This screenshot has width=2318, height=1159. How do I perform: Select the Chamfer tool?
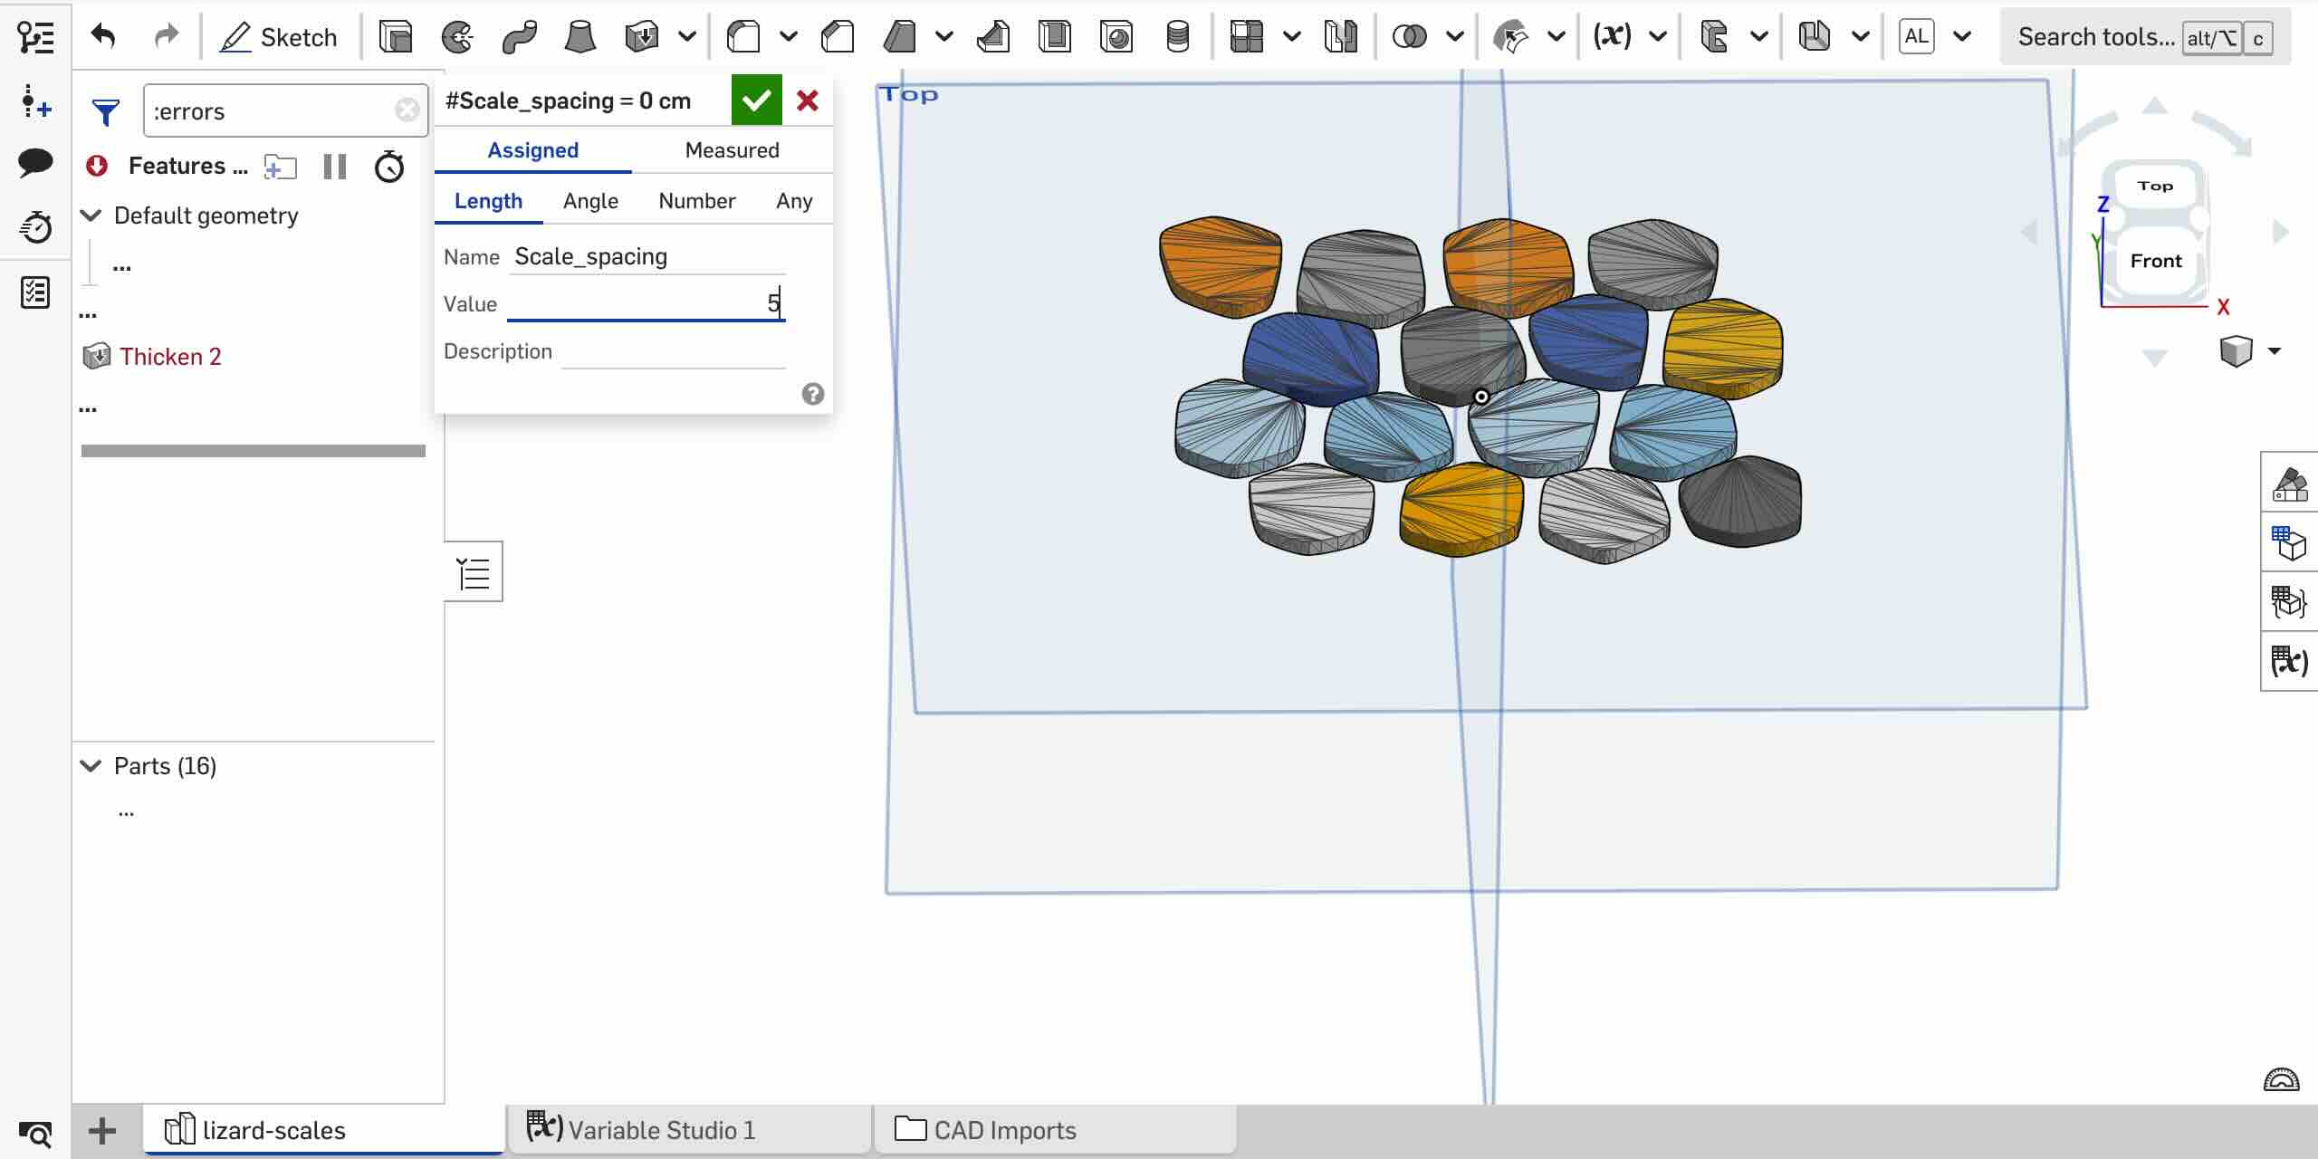pos(838,37)
